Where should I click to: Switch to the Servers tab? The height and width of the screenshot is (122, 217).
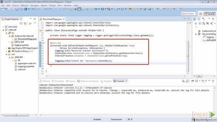[x=71, y=81]
